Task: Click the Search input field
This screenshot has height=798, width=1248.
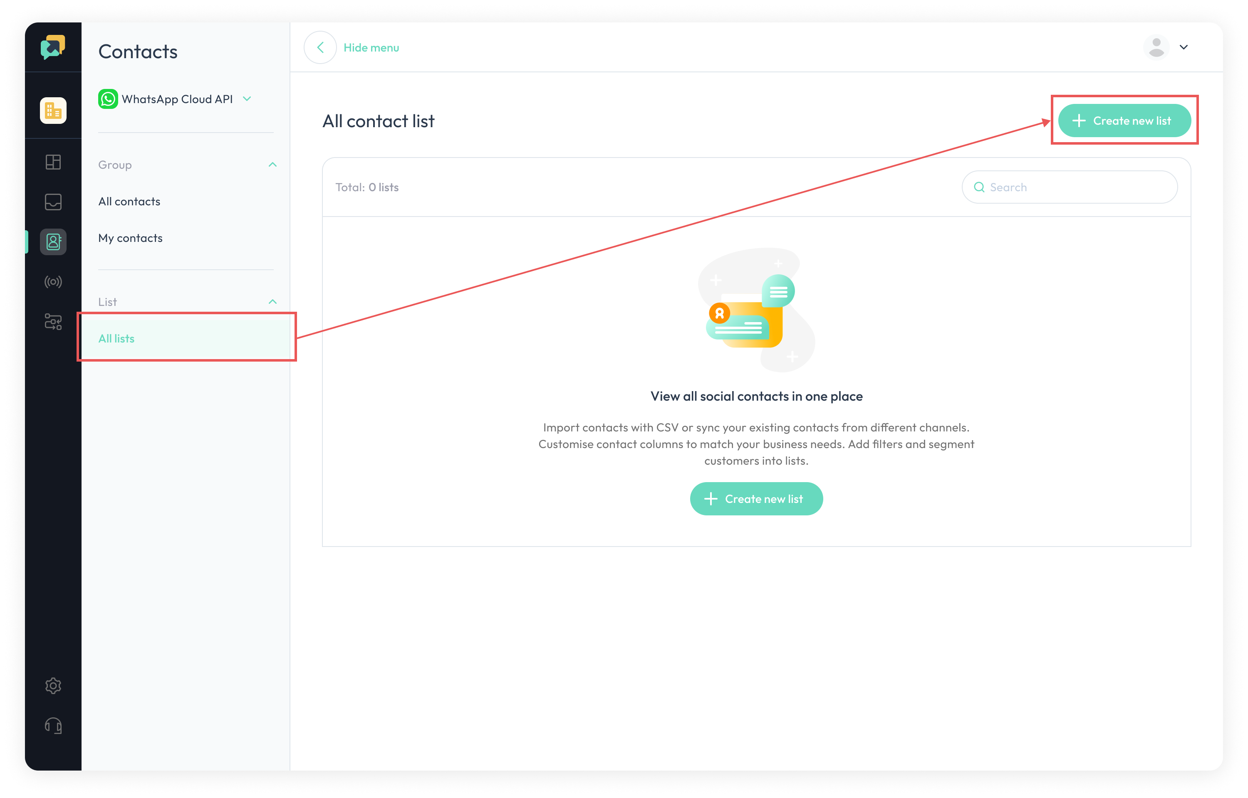Action: [1069, 187]
